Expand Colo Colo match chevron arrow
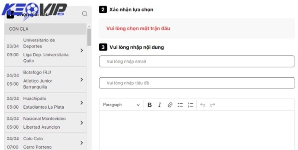This screenshot has width=298, height=150. pos(82,143)
